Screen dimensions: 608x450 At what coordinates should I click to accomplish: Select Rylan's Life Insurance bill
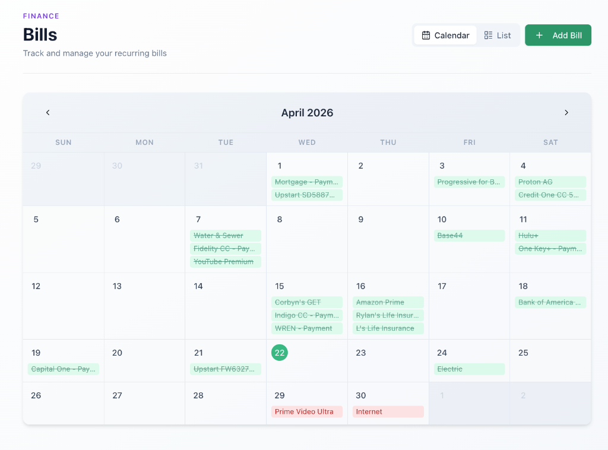pyautogui.click(x=388, y=315)
